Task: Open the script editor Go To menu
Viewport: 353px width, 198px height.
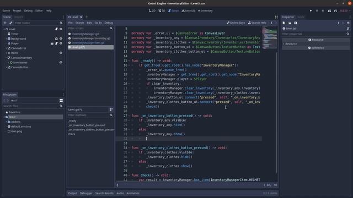Action: click(x=98, y=23)
